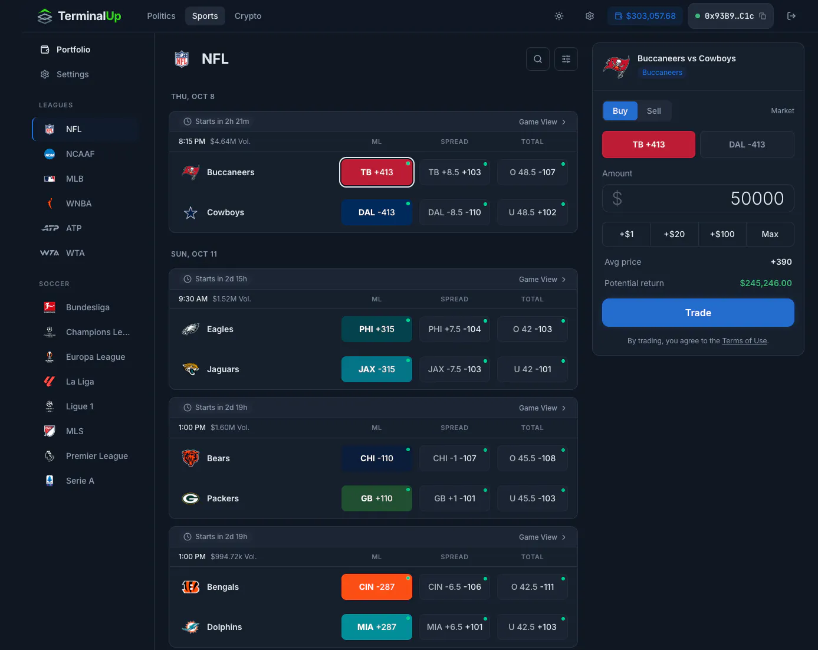Open MLS in sidebar
This screenshot has height=650, width=818.
tap(86, 431)
